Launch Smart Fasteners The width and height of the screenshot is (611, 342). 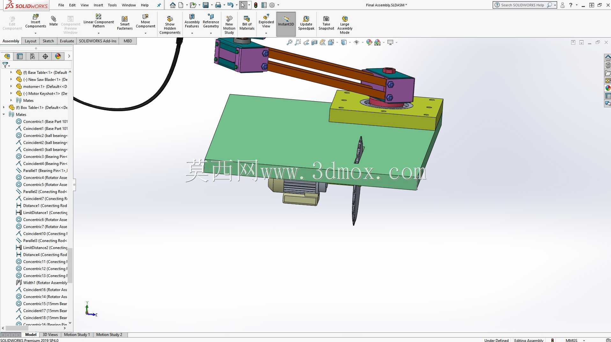click(125, 23)
